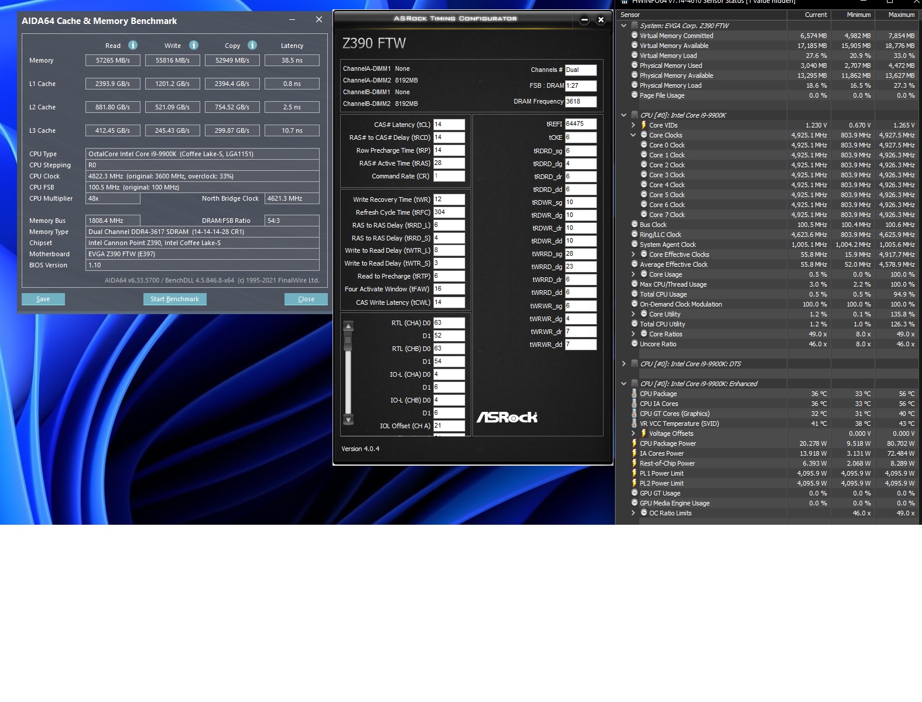Click the Close button in AIDA64

click(306, 299)
